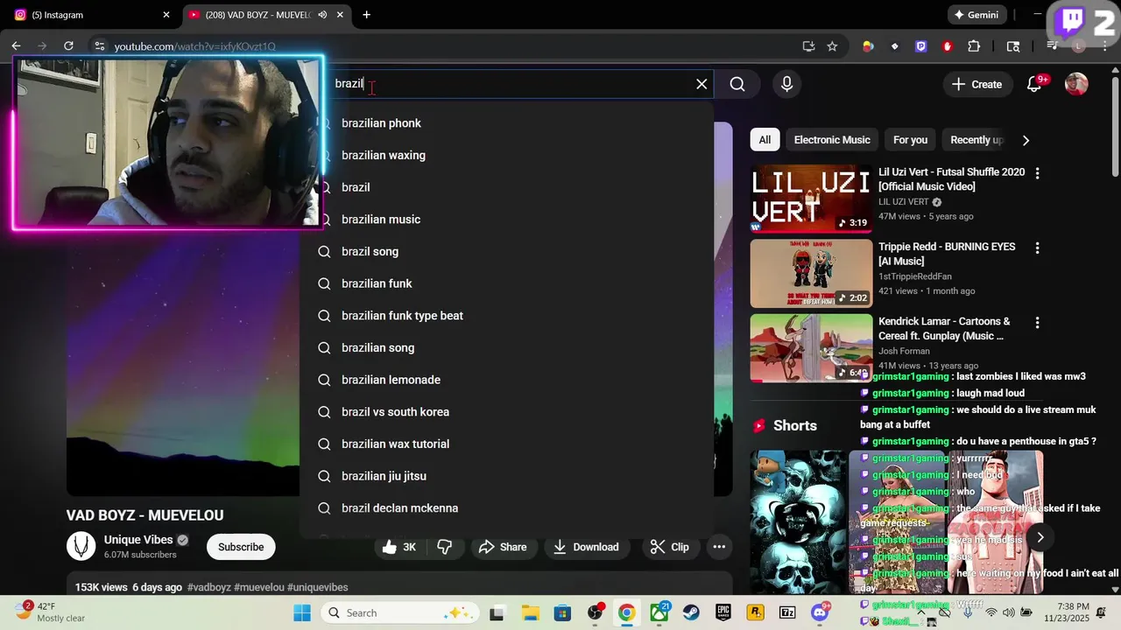1121x630 pixels.
Task: Open the taskbar volume control
Action: [x=1009, y=612]
